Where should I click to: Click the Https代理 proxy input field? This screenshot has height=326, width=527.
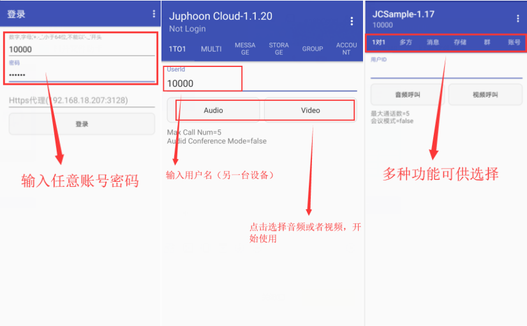(82, 100)
